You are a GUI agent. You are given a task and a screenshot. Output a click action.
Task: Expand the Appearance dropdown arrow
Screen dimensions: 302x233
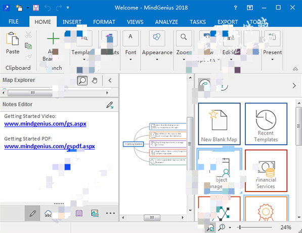(157, 60)
